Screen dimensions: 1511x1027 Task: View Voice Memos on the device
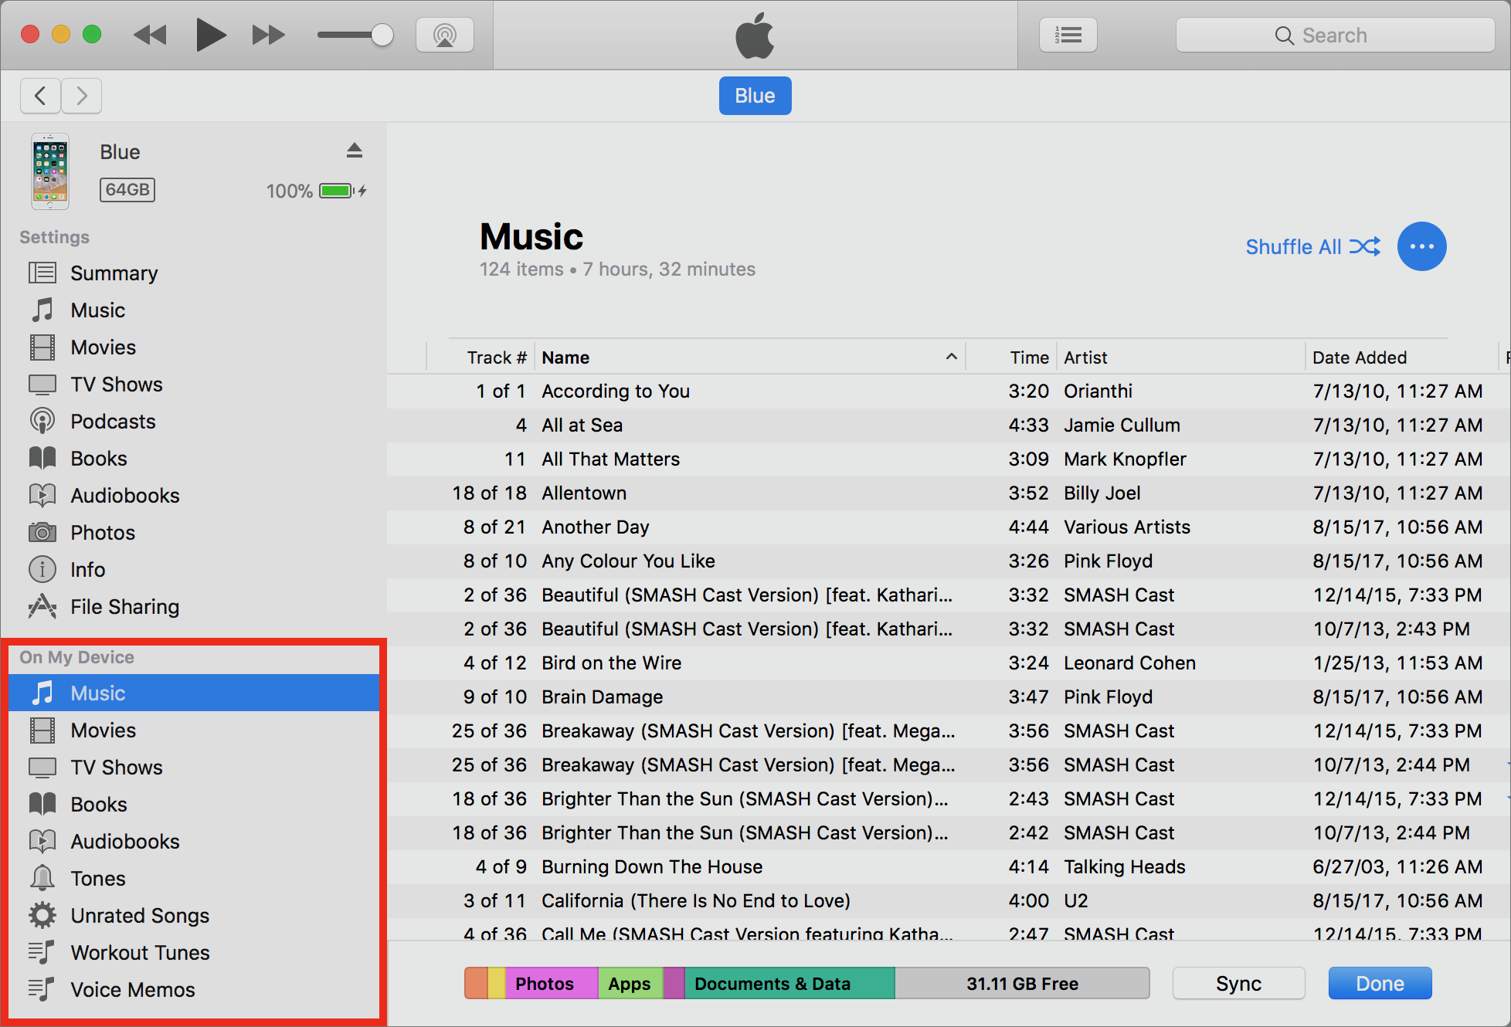[132, 989]
